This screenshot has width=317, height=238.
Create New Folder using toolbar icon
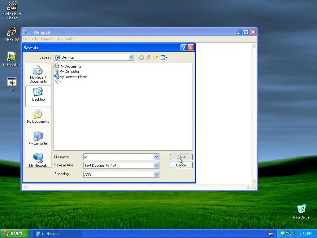156,57
